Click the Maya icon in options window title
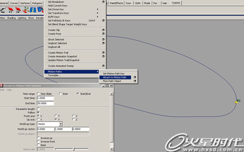 pos(2,86)
